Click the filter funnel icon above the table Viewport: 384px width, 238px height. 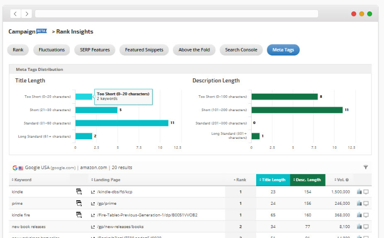click(x=366, y=168)
